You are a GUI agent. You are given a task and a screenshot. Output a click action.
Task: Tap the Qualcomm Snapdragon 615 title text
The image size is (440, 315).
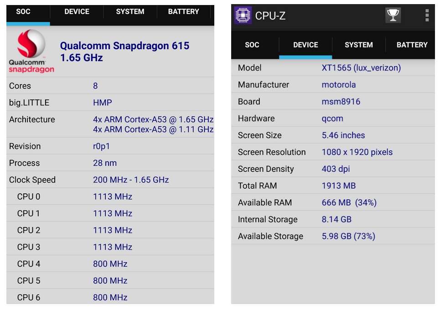(x=124, y=46)
